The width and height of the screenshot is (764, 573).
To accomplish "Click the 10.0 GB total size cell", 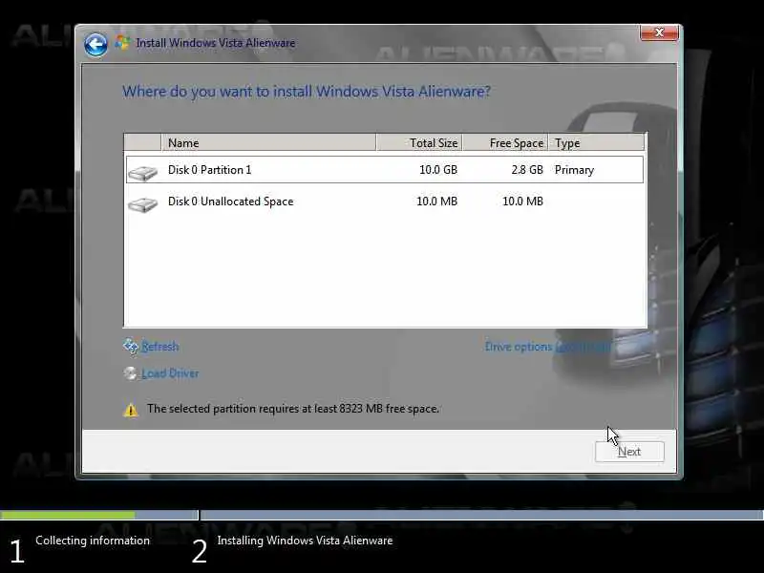I will (x=438, y=170).
